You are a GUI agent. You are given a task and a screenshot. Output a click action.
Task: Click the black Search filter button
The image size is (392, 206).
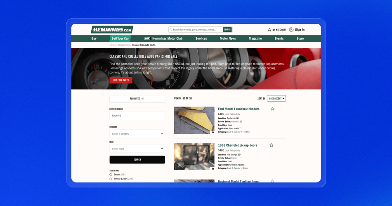tap(137, 159)
